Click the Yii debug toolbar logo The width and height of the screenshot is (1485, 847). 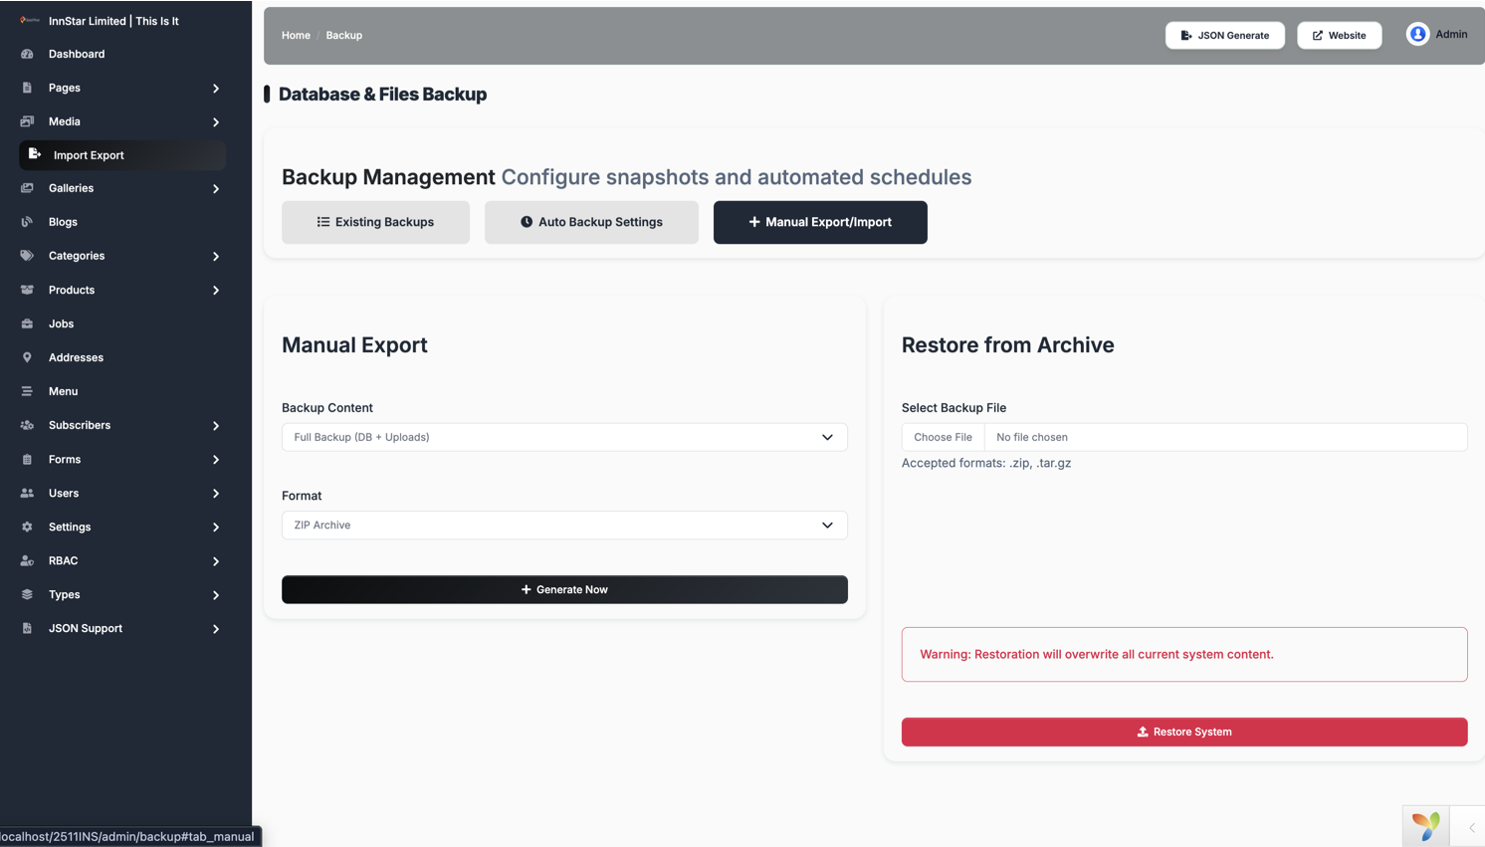coord(1426,826)
